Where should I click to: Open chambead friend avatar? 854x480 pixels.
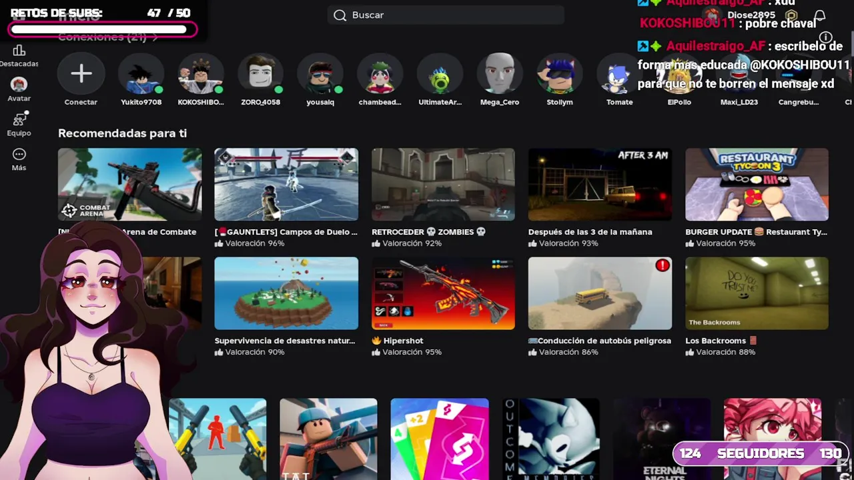(380, 73)
